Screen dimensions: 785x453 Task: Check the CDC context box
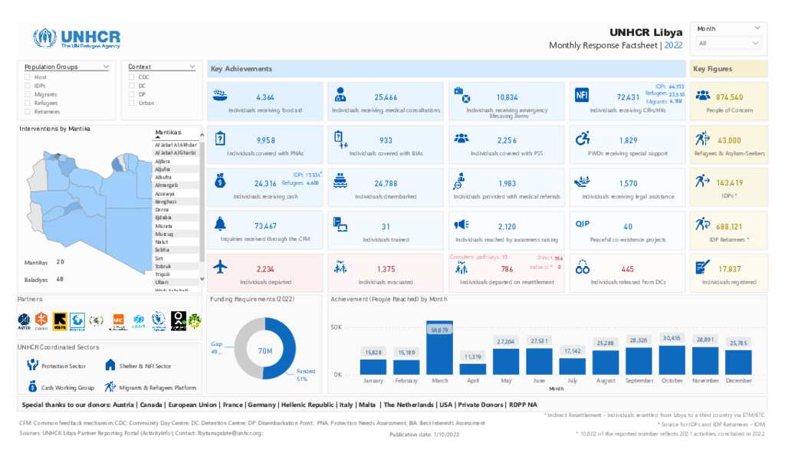132,77
